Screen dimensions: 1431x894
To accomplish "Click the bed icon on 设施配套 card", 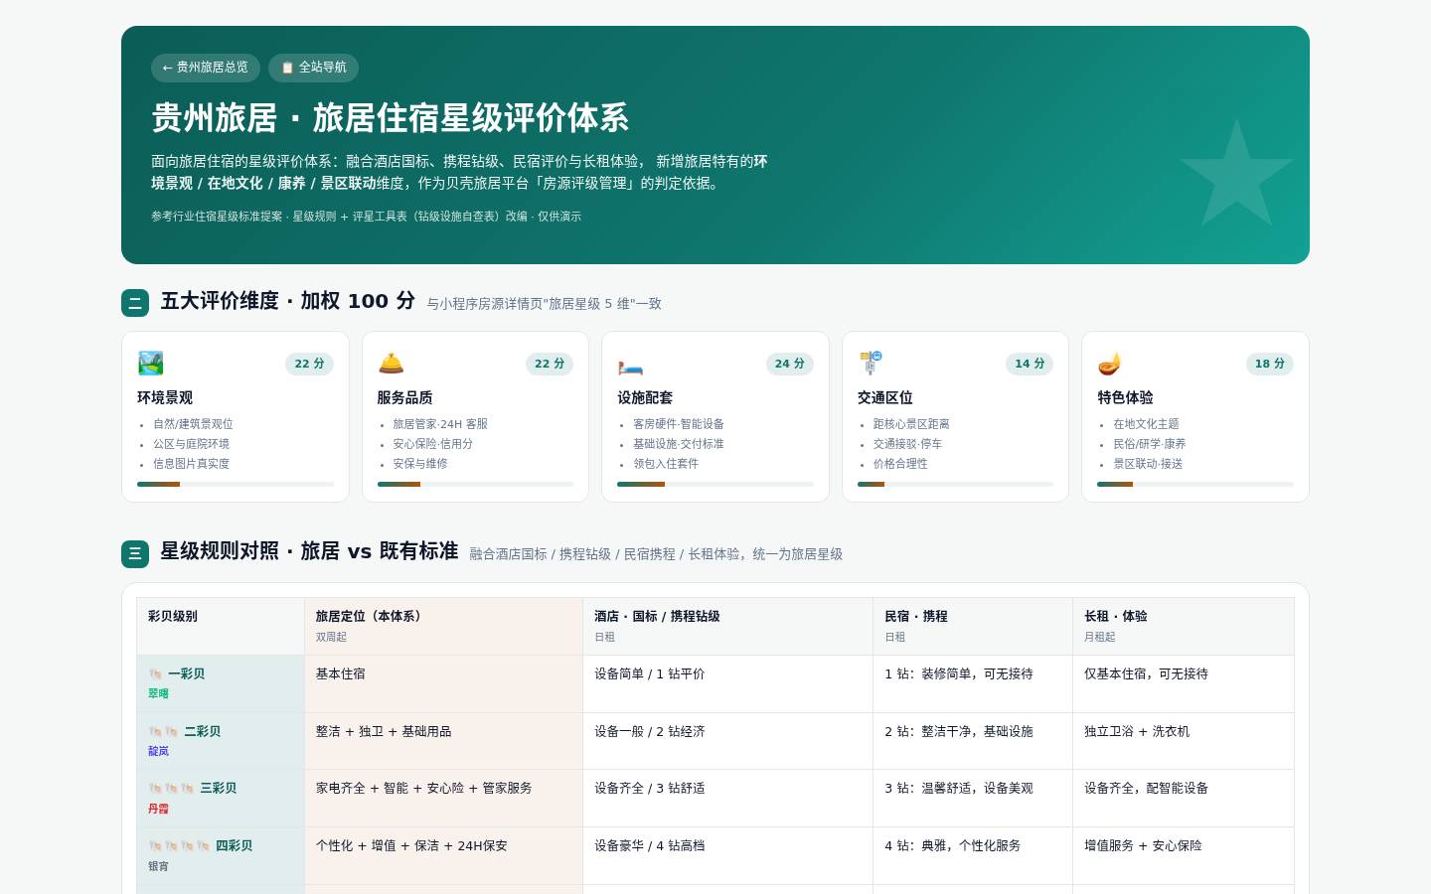I will coord(630,364).
